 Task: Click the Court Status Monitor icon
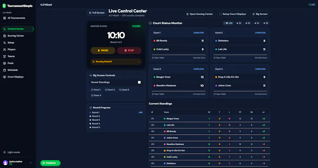(150, 23)
